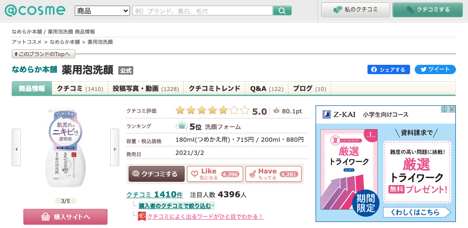
Task: Click the 80.1pt crown icon
Action: click(x=276, y=111)
